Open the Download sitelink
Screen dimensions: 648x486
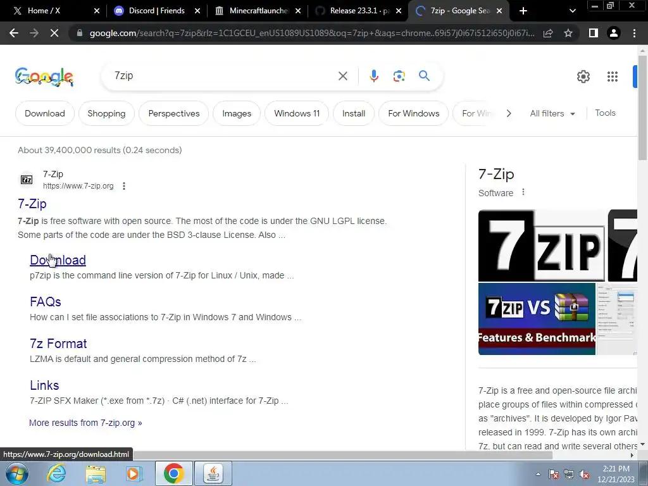pyautogui.click(x=58, y=260)
